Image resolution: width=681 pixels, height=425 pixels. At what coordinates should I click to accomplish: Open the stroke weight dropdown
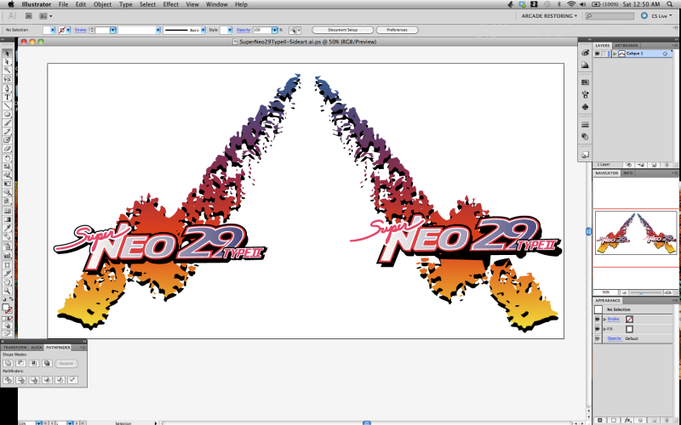coord(113,30)
